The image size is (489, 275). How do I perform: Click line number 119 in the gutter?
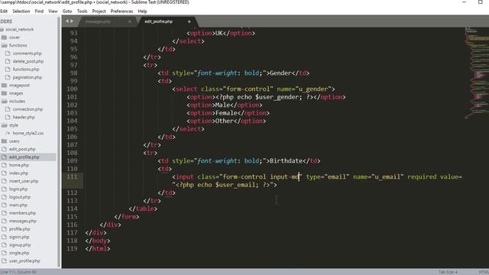(x=72, y=248)
